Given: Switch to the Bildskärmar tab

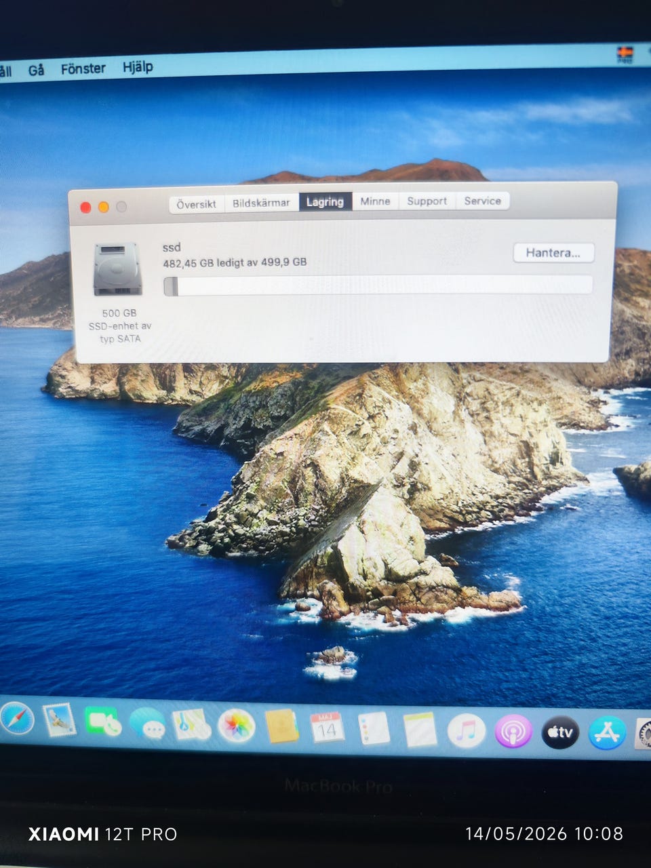Looking at the screenshot, I should point(261,203).
